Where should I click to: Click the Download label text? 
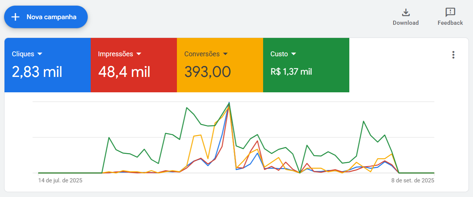point(406,23)
